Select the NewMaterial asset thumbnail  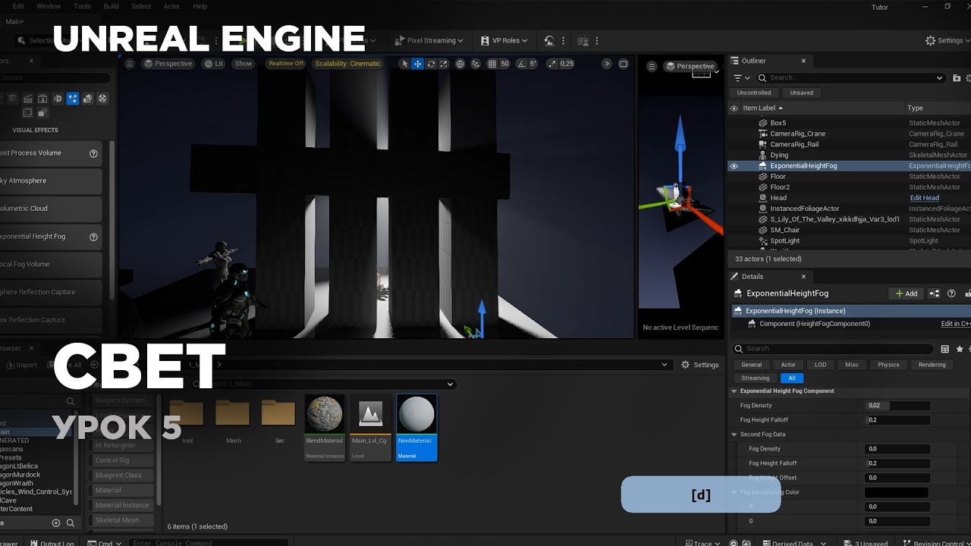tap(416, 428)
